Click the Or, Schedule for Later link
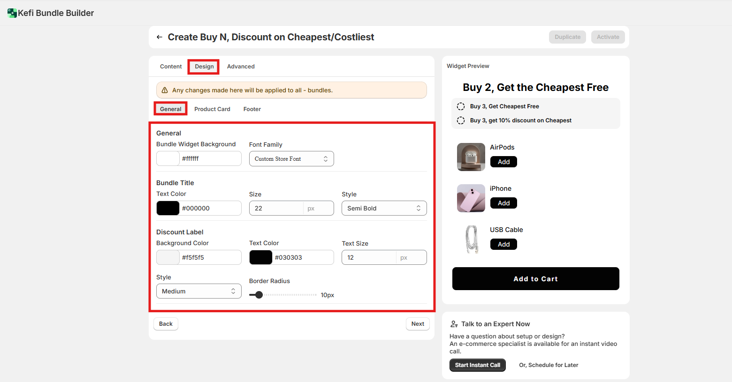732x382 pixels. 548,365
